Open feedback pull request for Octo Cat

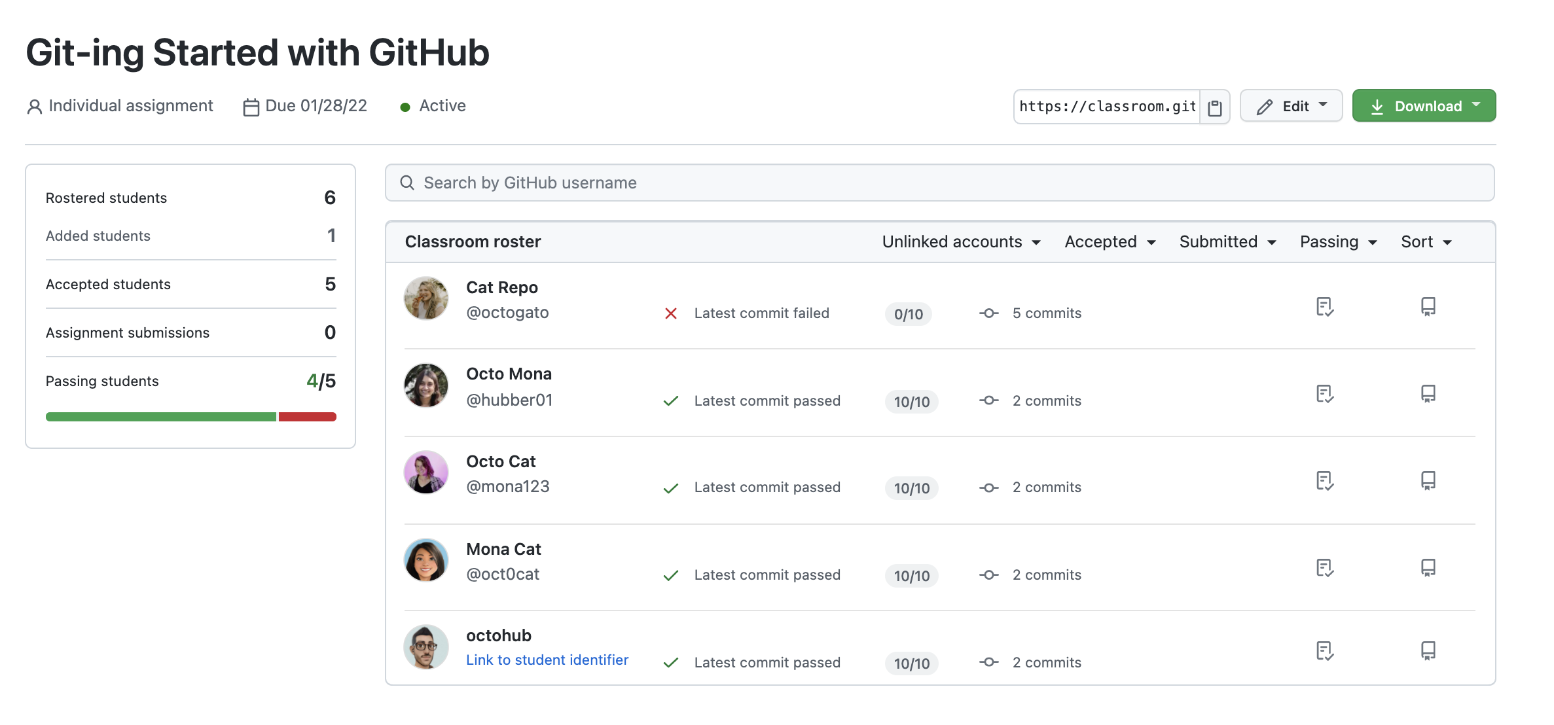pyautogui.click(x=1325, y=481)
